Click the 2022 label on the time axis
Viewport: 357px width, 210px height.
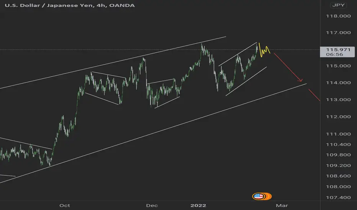198,205
